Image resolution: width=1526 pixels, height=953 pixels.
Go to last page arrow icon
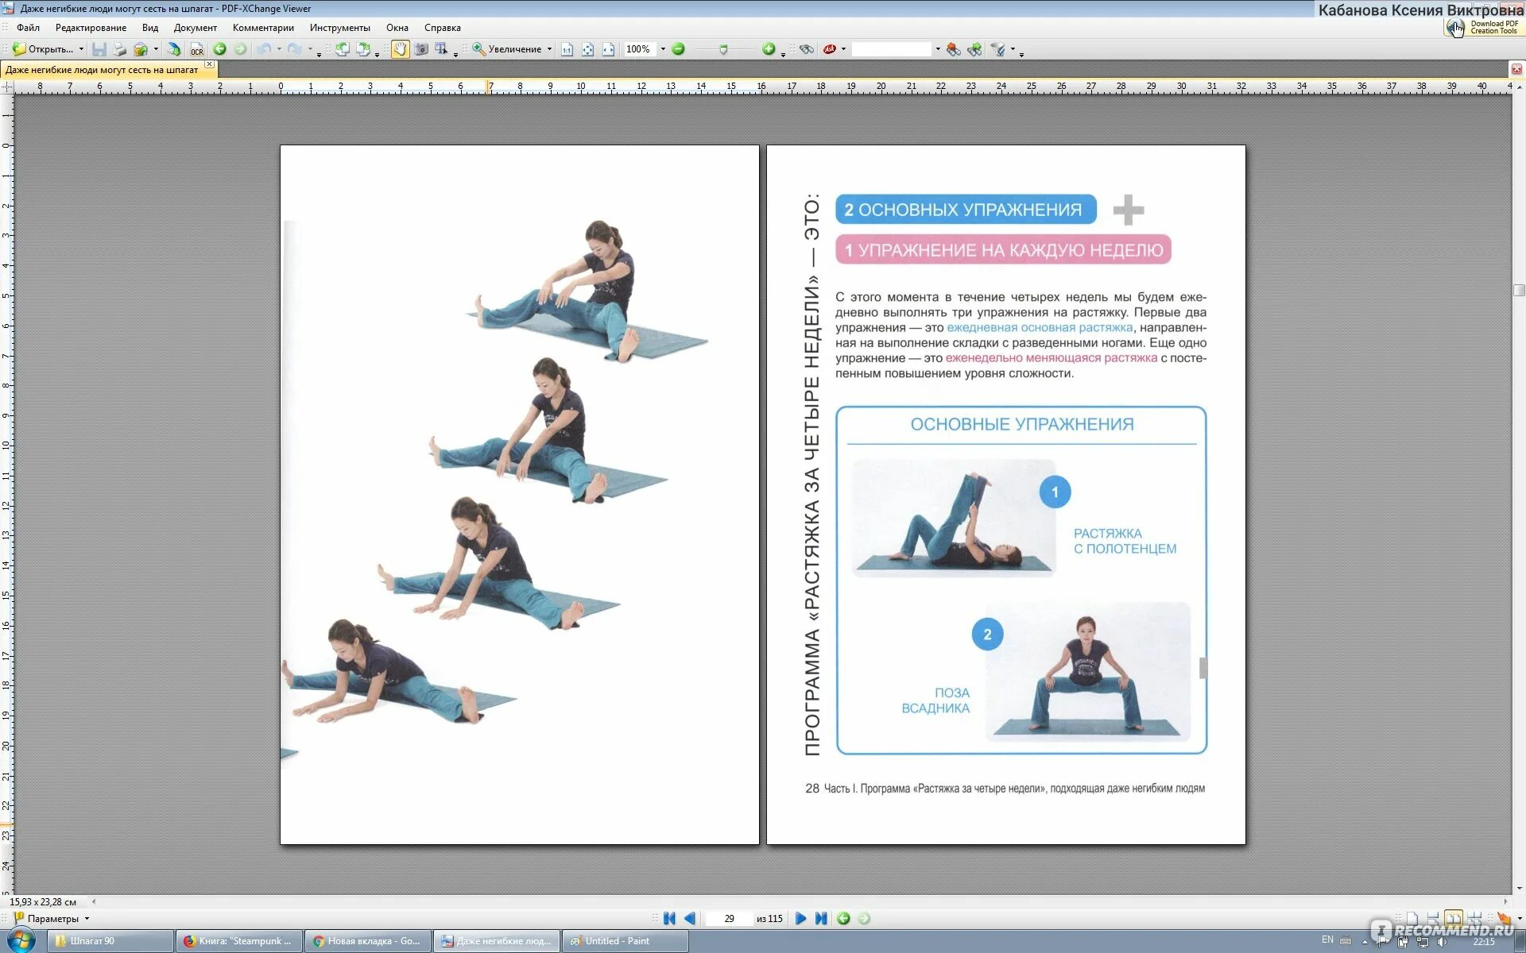click(x=821, y=919)
